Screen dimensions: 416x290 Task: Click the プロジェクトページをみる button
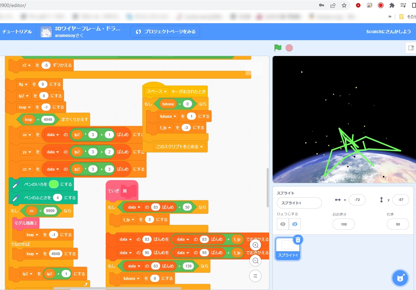click(165, 32)
